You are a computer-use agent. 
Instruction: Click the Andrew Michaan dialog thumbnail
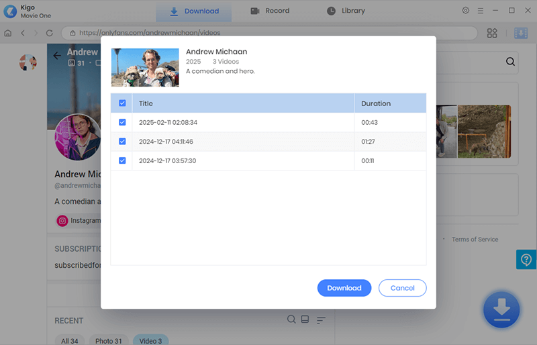pos(145,68)
